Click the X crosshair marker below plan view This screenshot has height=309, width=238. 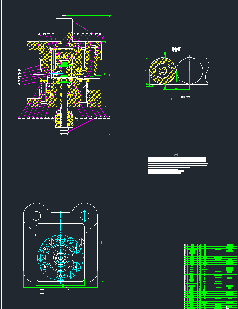[x=67, y=288]
